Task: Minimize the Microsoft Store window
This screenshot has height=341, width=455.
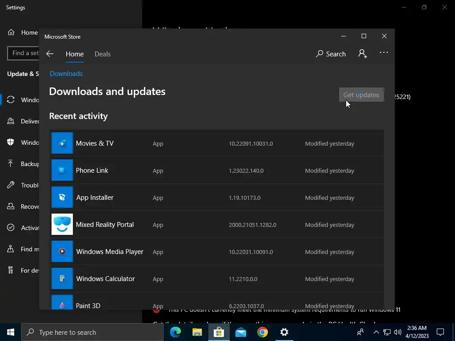Action: [x=343, y=36]
